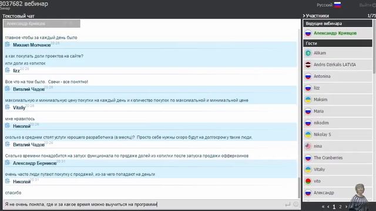Screen dimensions: 376x211
Task: Click the flag icon next to The Cranberries
Action: click(308, 158)
